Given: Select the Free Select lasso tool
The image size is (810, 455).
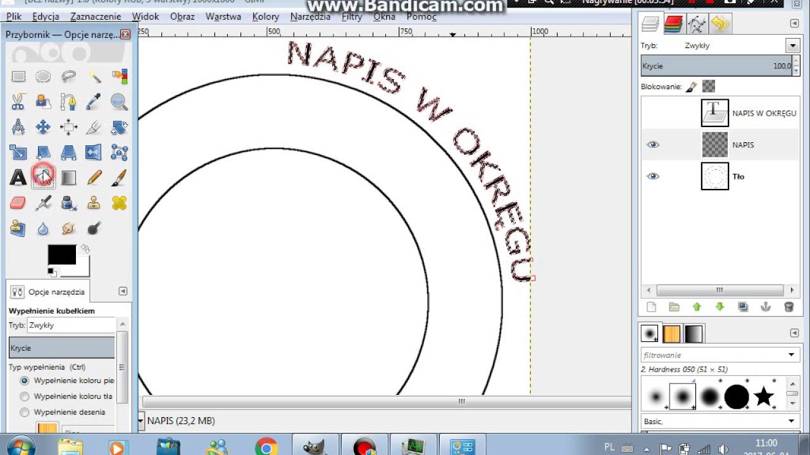Looking at the screenshot, I should (68, 76).
